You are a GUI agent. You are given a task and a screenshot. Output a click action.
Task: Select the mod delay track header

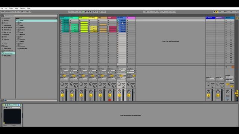93,18
